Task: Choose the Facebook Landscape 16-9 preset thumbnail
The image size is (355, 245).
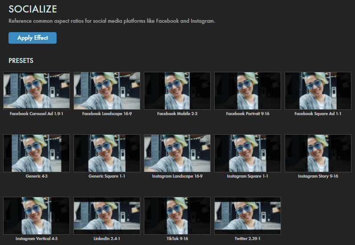Action: [x=107, y=91]
